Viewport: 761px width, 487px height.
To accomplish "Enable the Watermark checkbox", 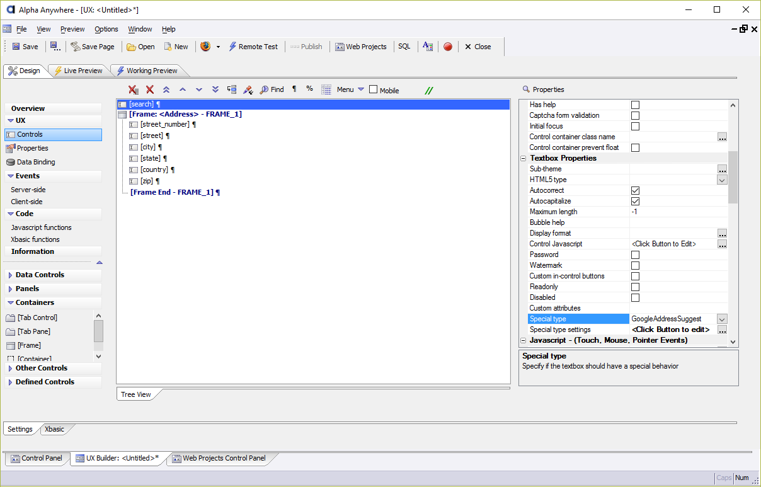I will point(635,266).
